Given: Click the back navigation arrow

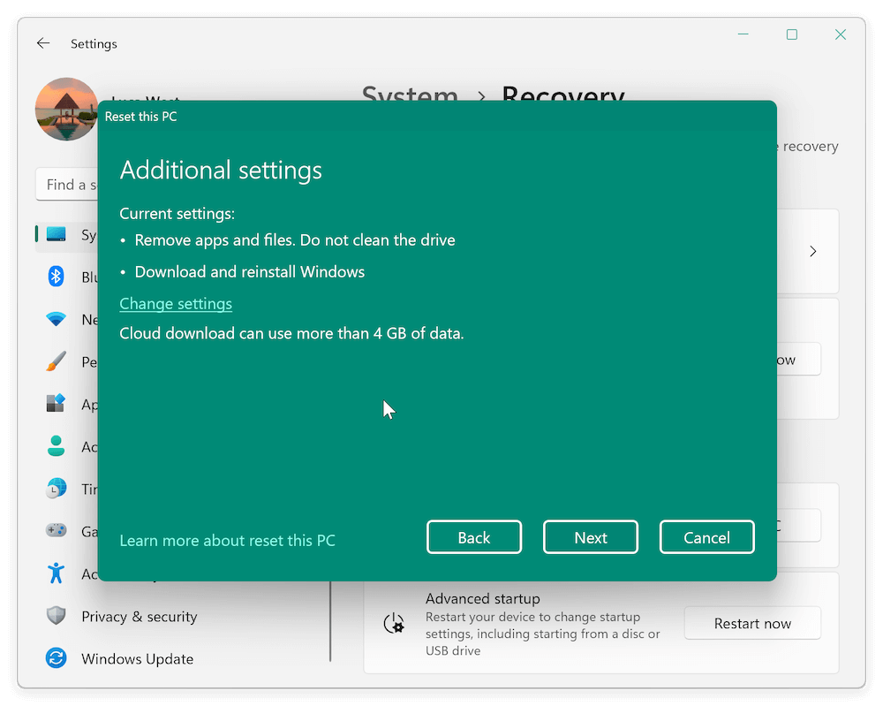Looking at the screenshot, I should pos(42,42).
